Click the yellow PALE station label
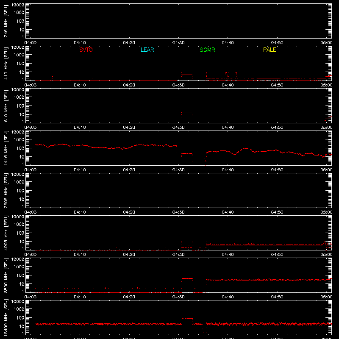The height and width of the screenshot is (339, 339). pos(270,50)
